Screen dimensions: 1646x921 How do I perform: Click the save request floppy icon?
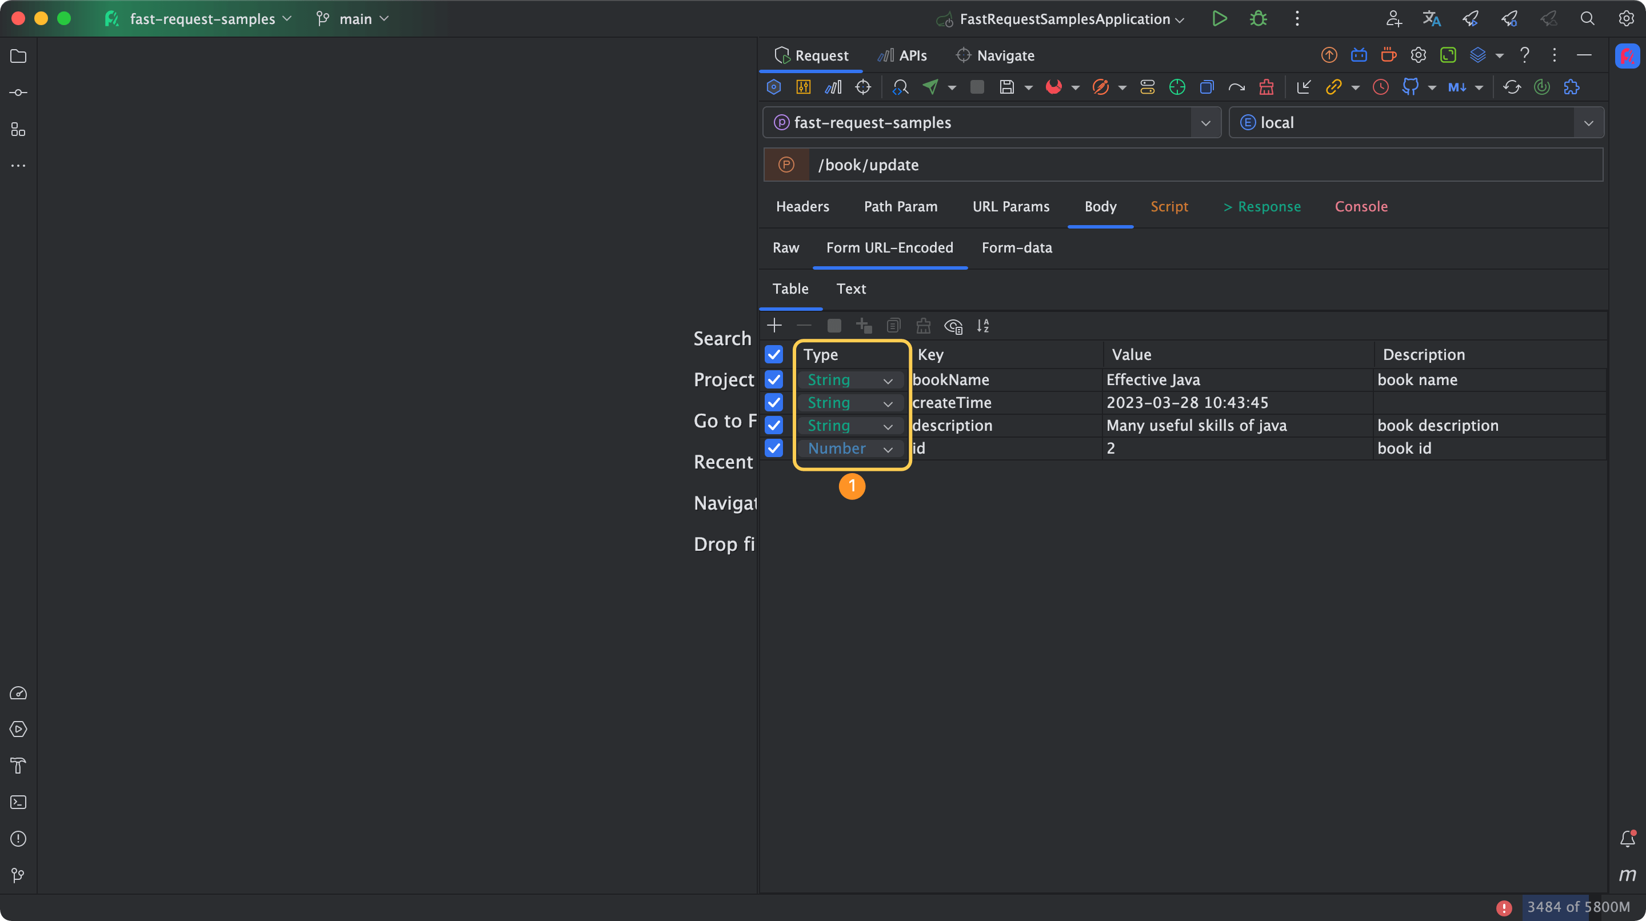(x=1006, y=87)
